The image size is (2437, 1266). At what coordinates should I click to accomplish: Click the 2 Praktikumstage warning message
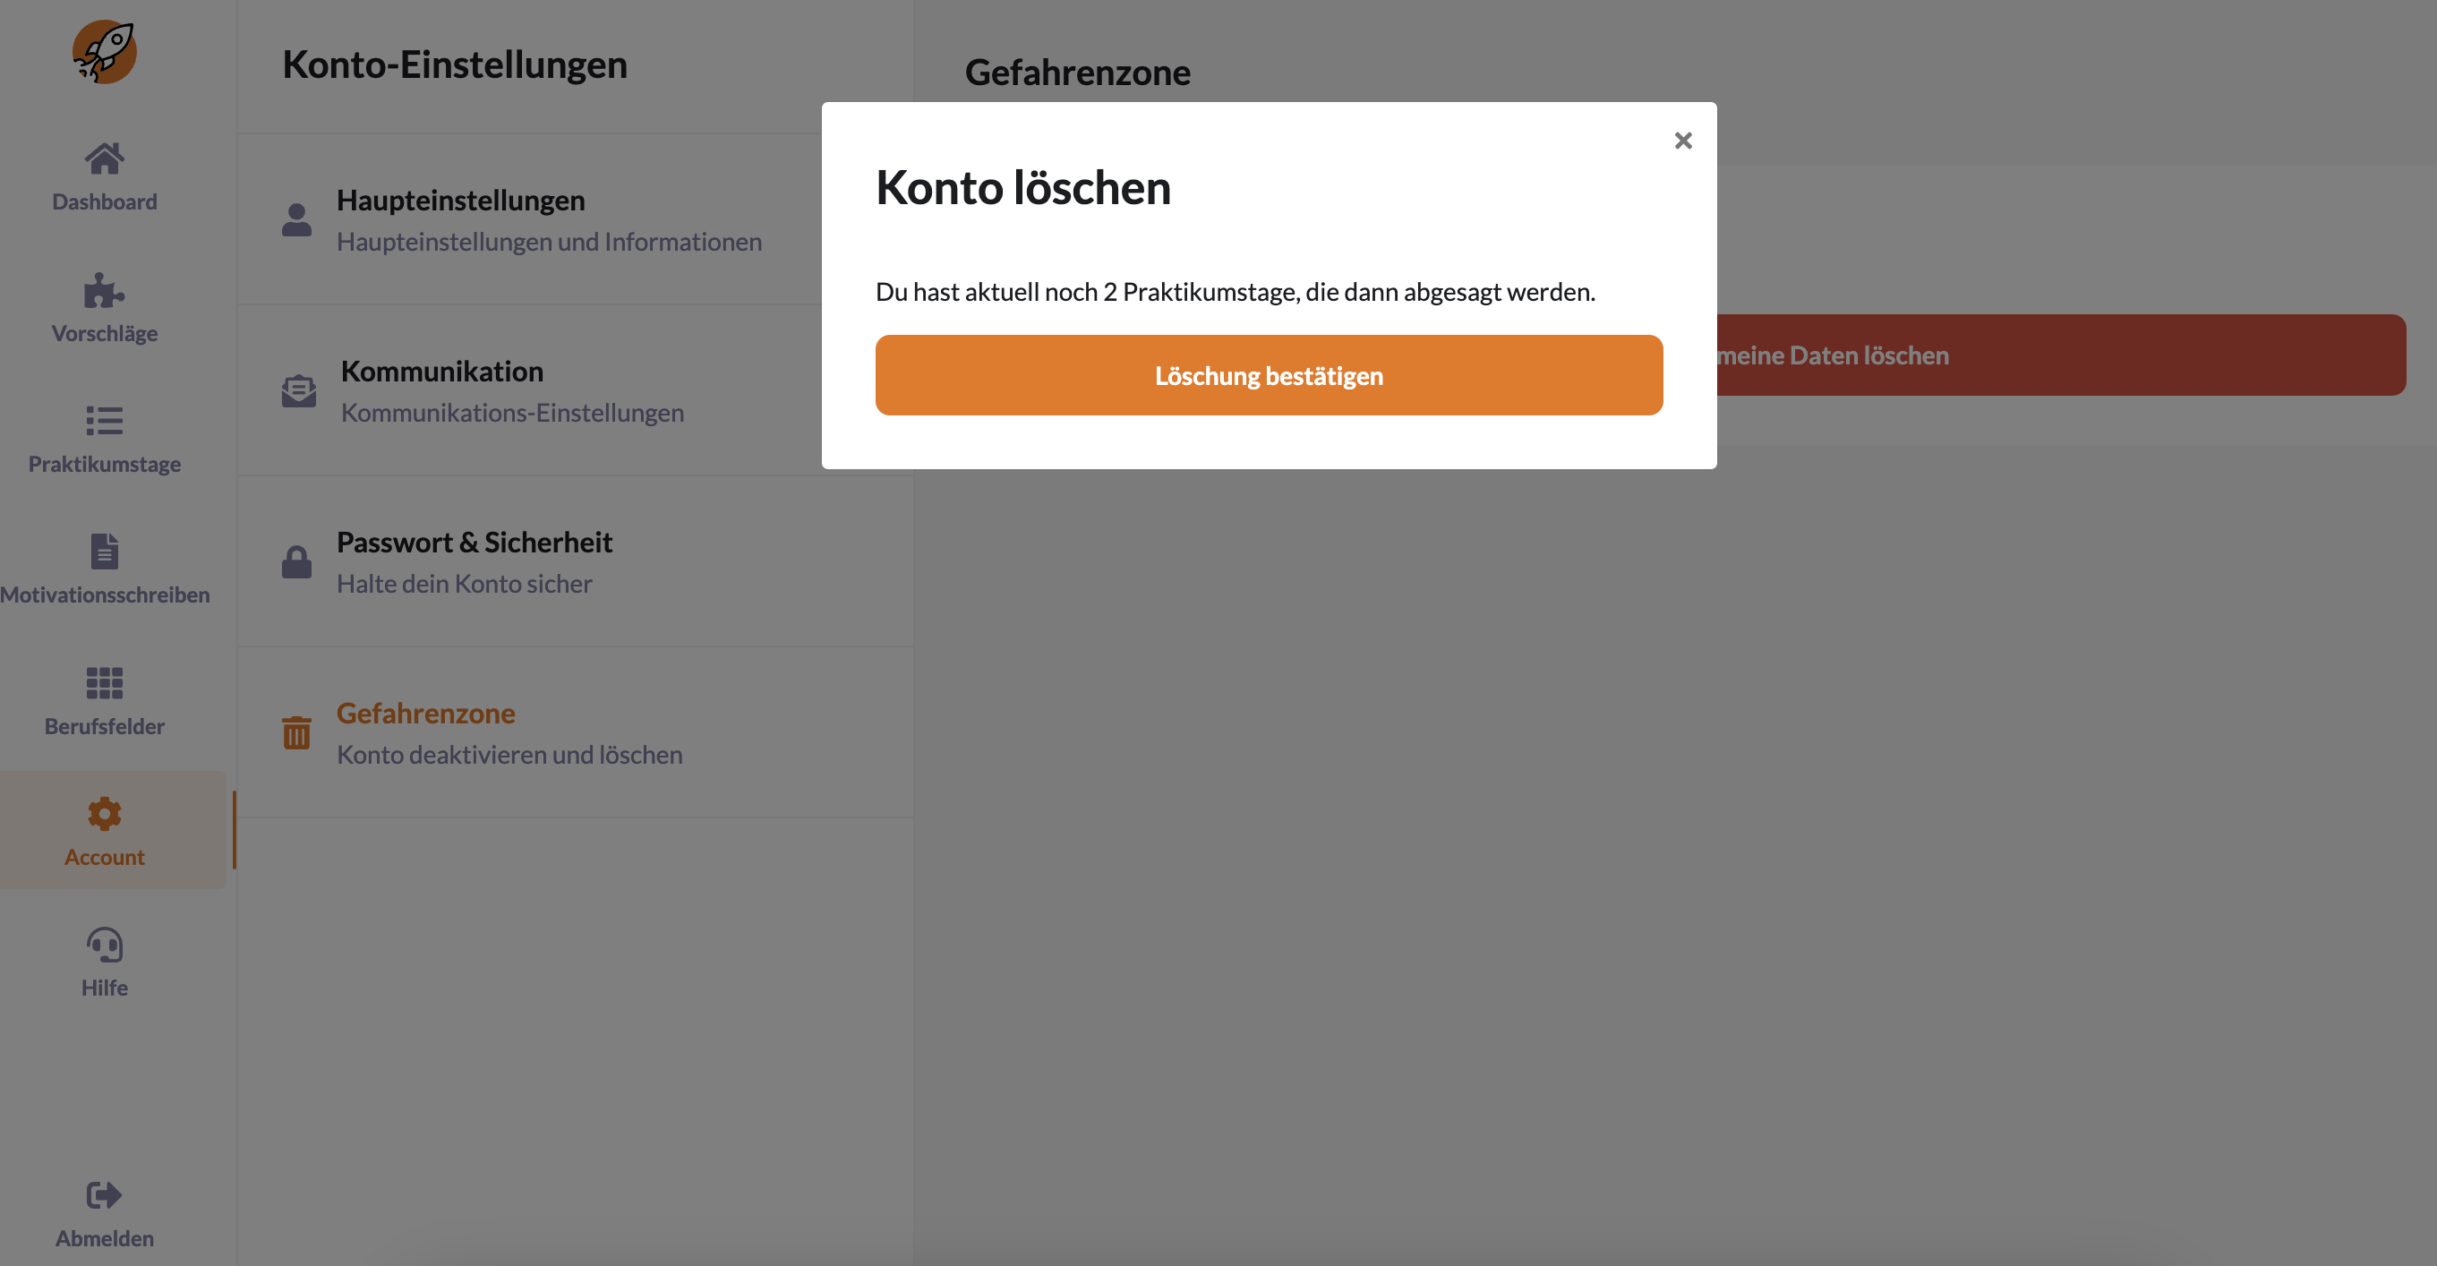coord(1235,291)
